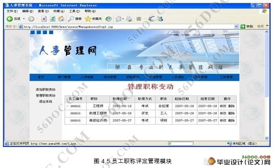Click the Print icon
The height and width of the screenshot is (168, 274).
[x=129, y=19]
